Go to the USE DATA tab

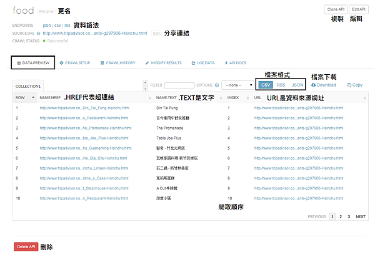pyautogui.click(x=203, y=63)
